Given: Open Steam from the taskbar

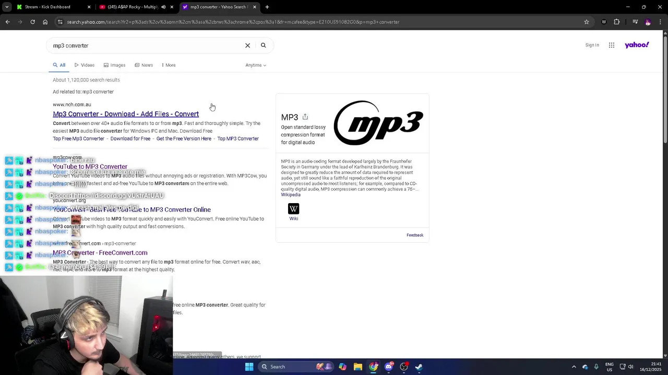Looking at the screenshot, I should point(419,367).
